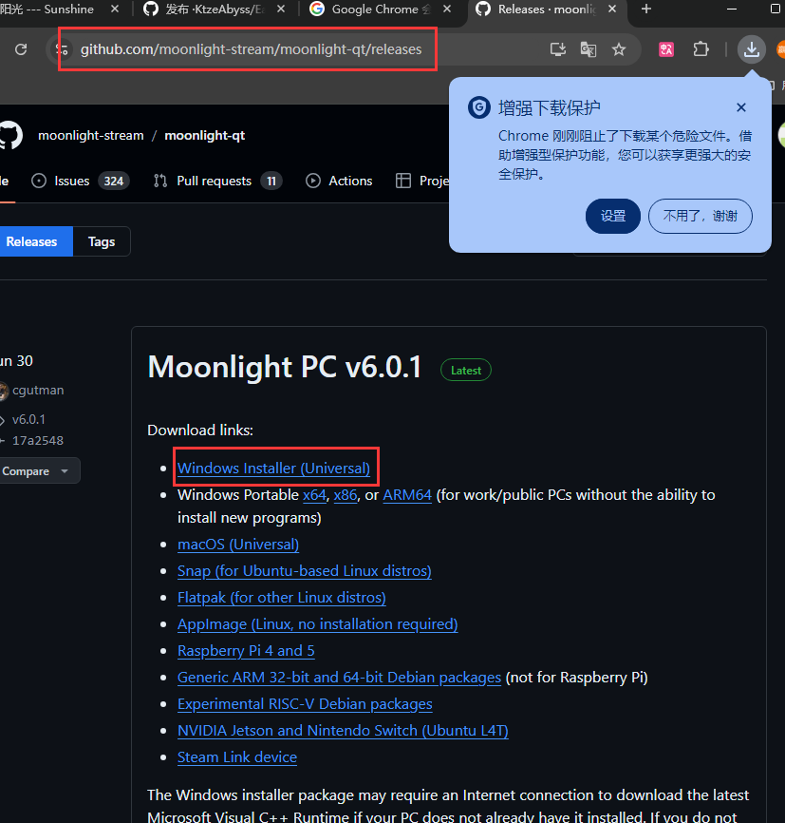Open the v6.0.1 tag link

point(28,420)
